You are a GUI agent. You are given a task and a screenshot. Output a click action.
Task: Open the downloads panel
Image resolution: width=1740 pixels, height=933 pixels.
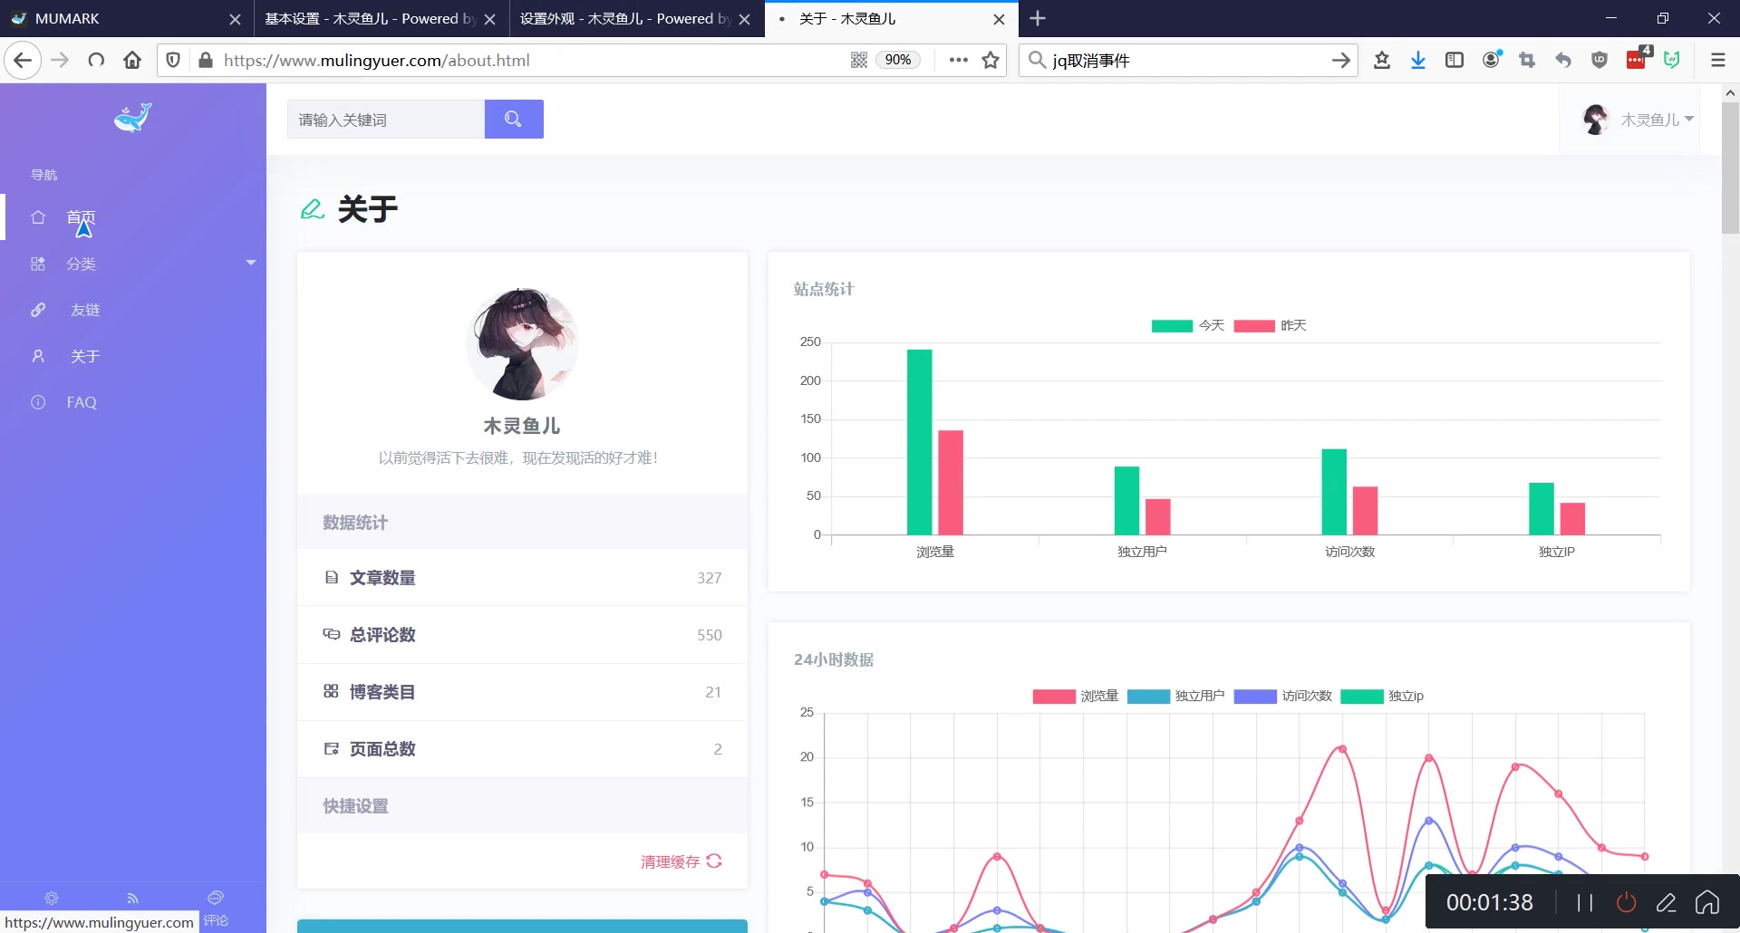1418,61
